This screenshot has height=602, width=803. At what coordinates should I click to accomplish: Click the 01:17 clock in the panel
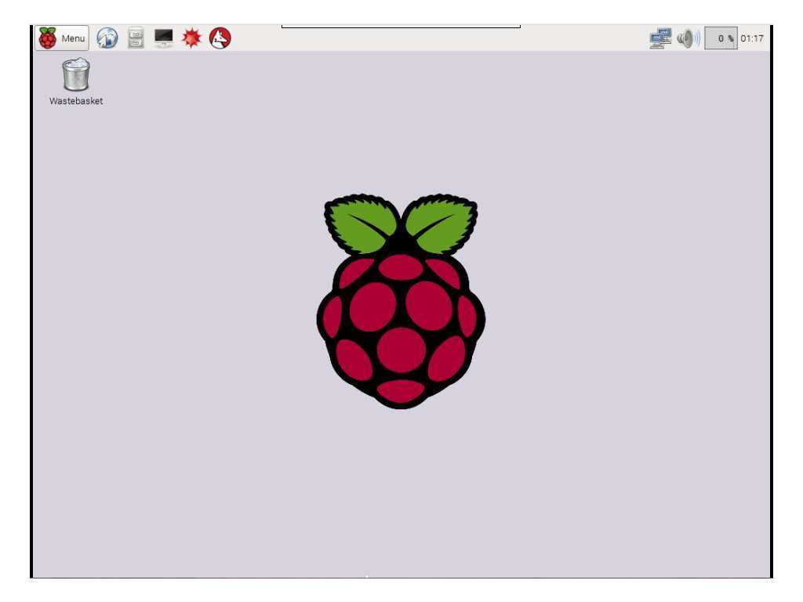(752, 38)
